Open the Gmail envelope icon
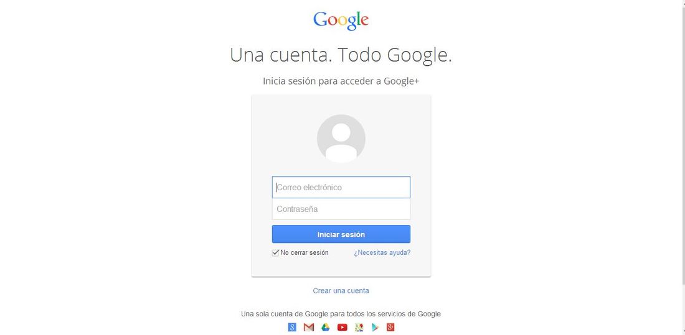 pos(309,327)
